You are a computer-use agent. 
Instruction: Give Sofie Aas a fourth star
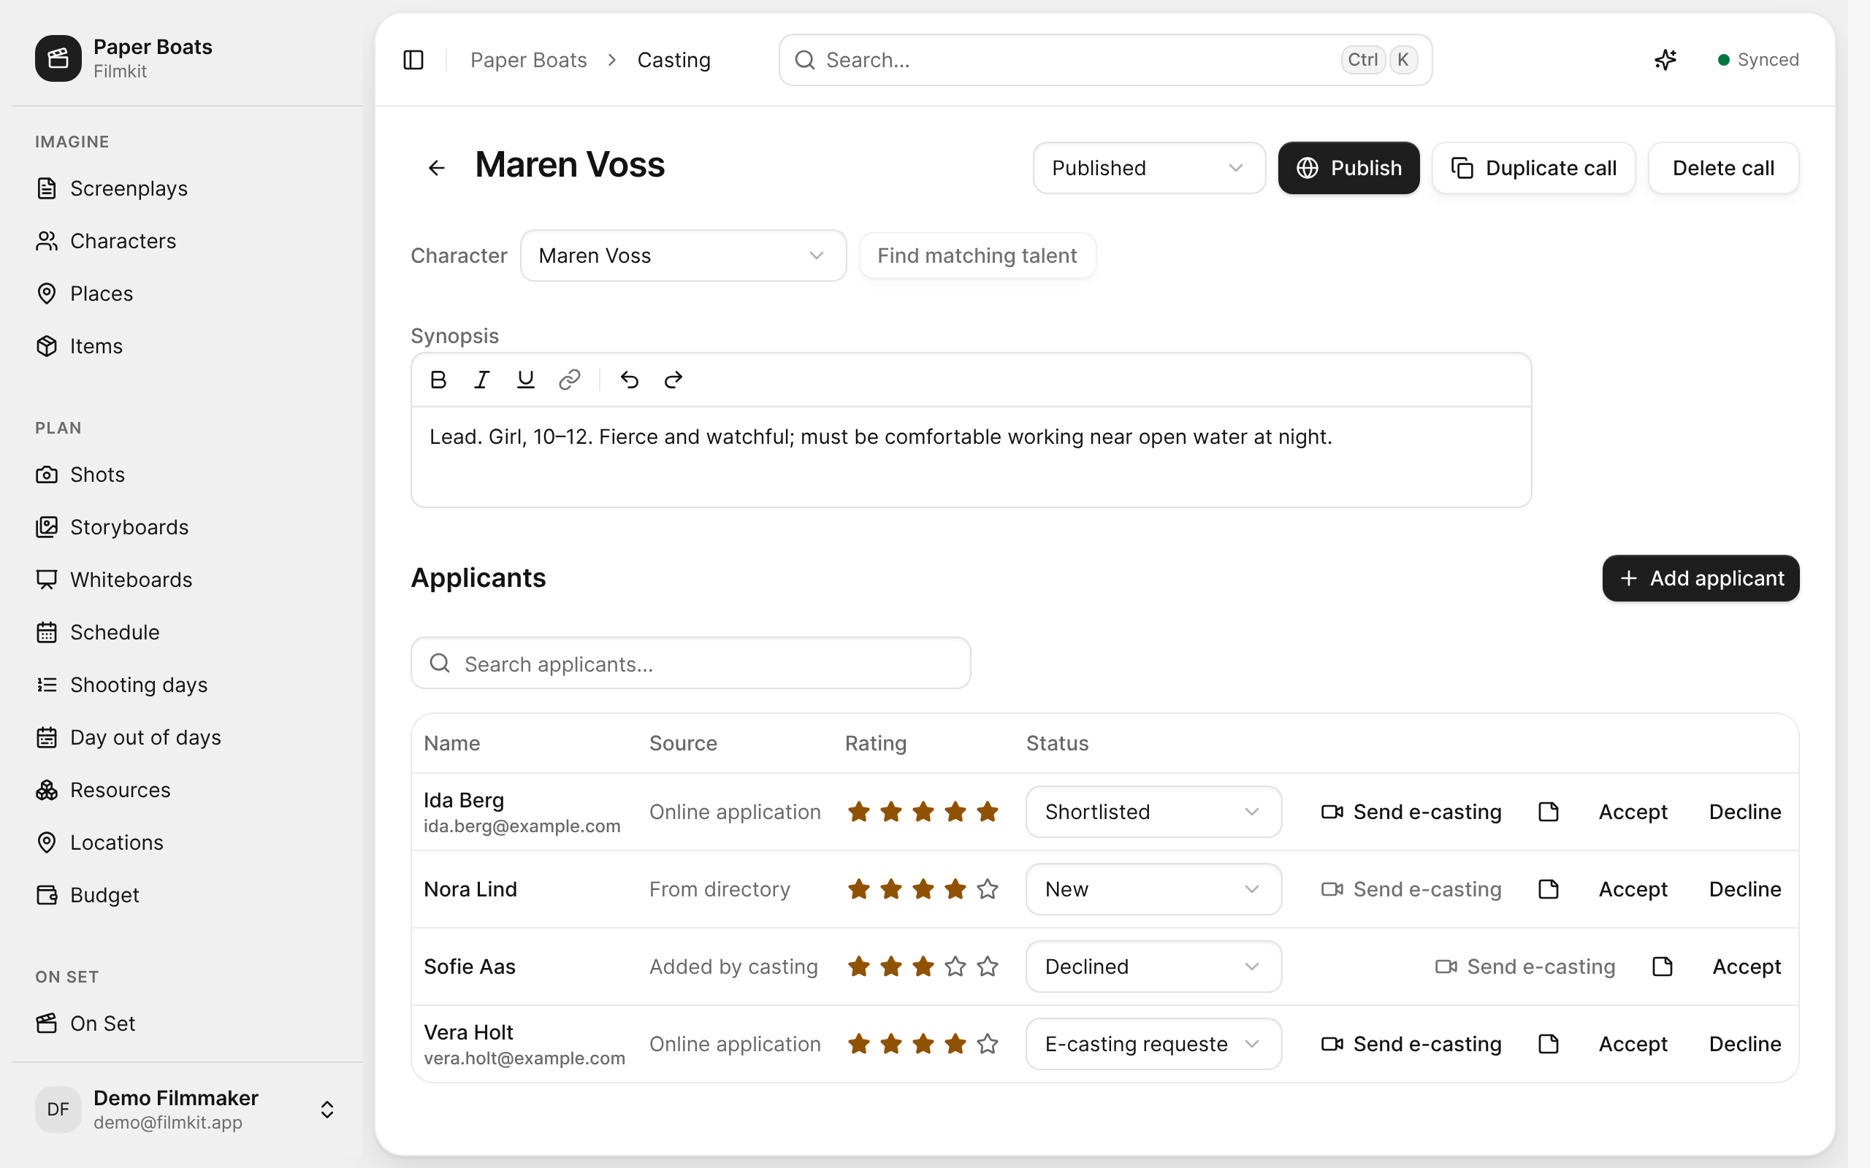coord(955,967)
